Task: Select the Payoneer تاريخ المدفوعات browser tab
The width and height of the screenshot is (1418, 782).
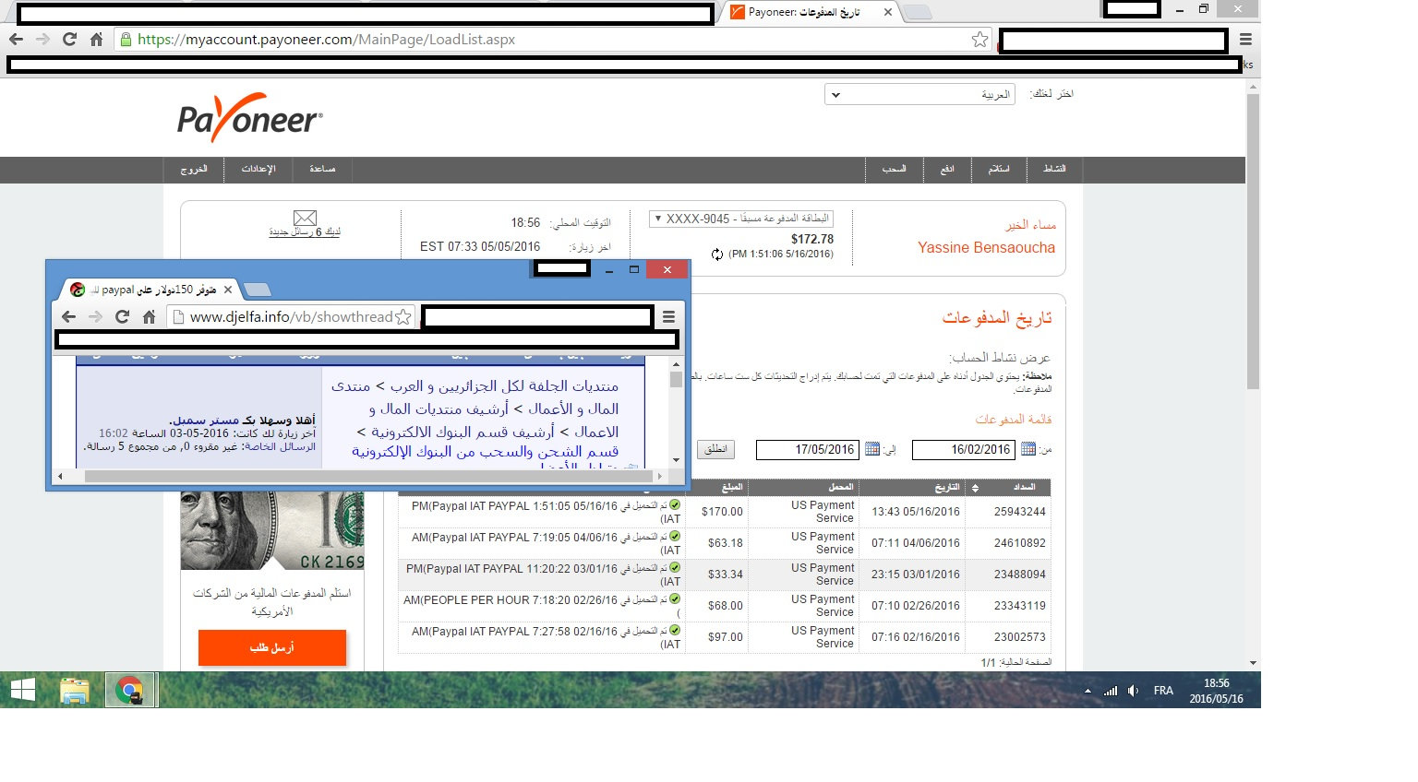Action: pos(811,12)
